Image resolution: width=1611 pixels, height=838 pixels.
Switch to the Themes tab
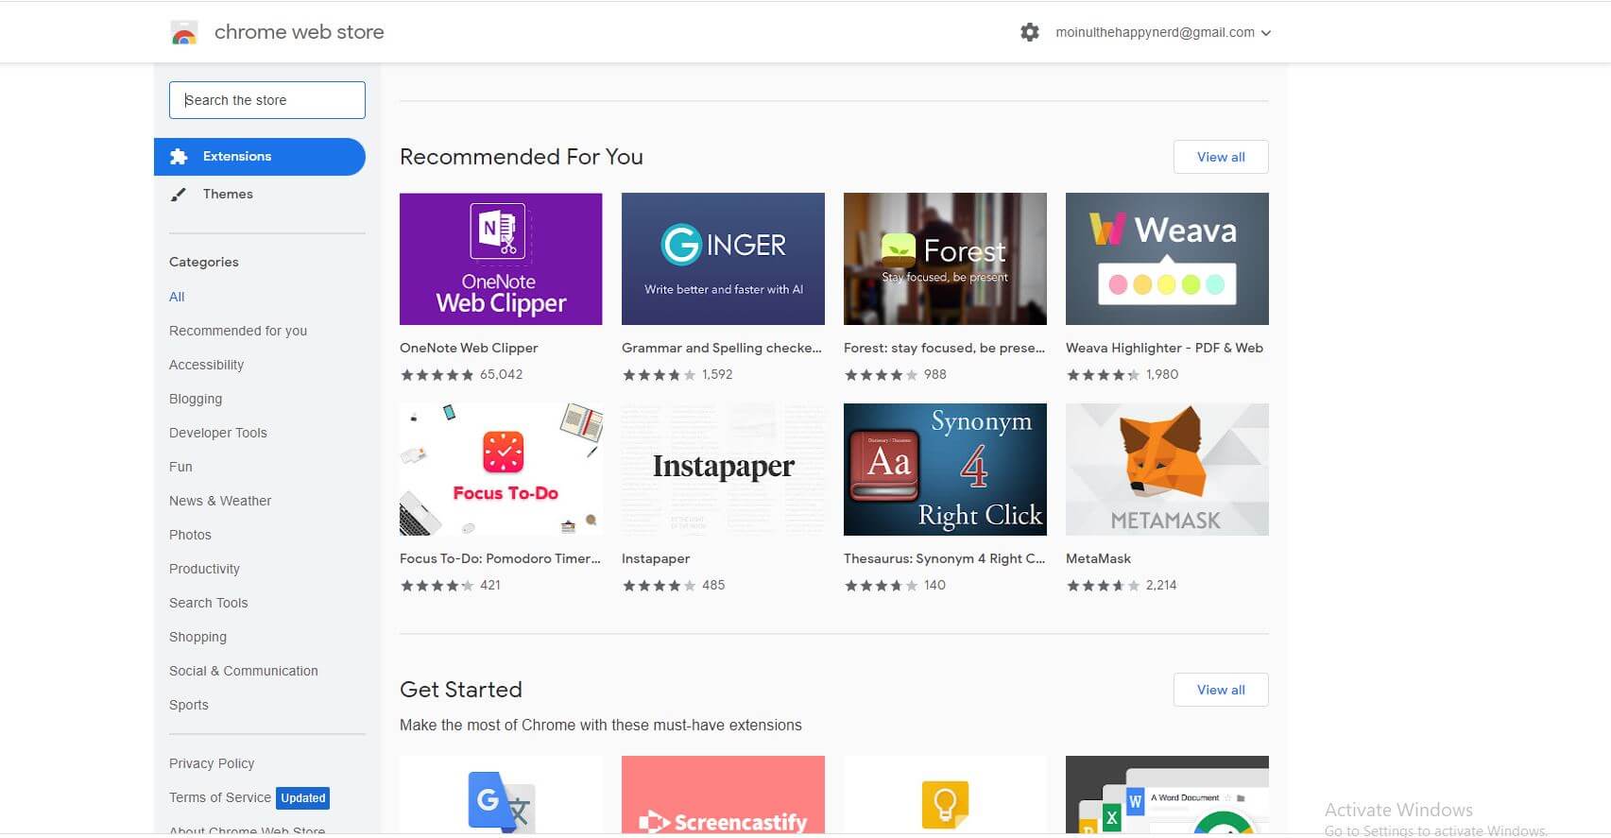(228, 194)
